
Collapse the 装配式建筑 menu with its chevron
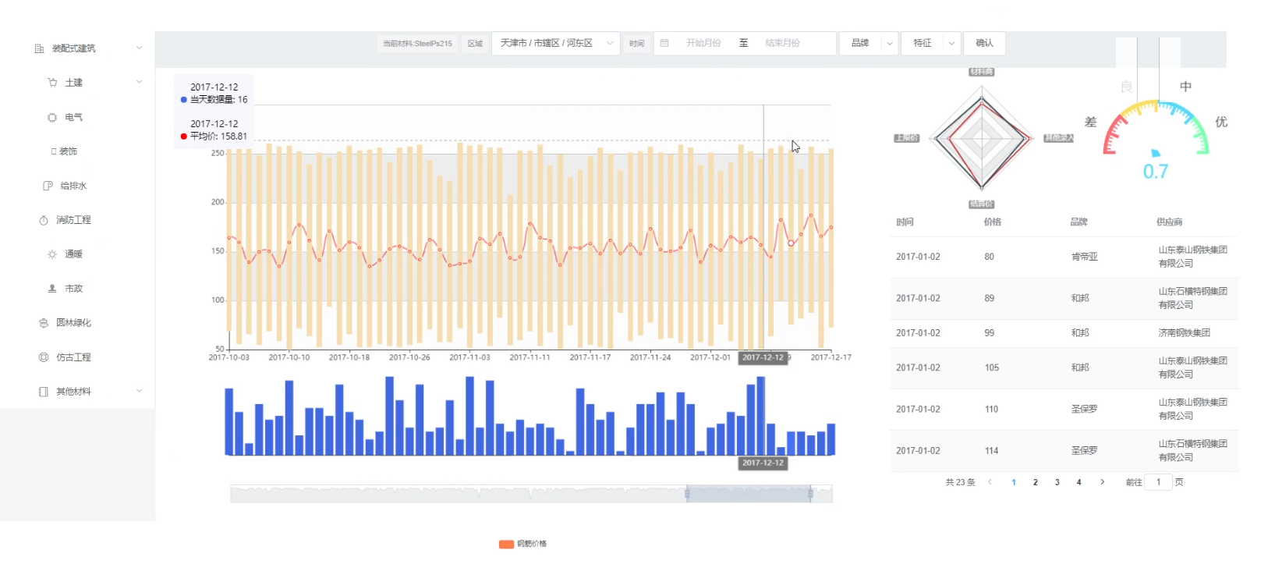(x=139, y=48)
